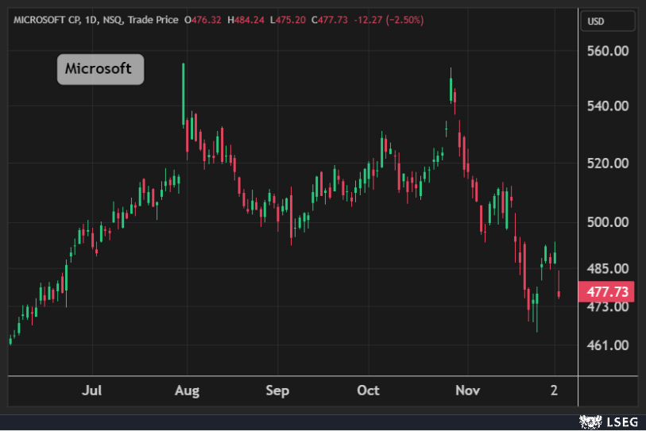The image size is (646, 431).
Task: Select the red 477.73 current price tag
Action: click(607, 292)
